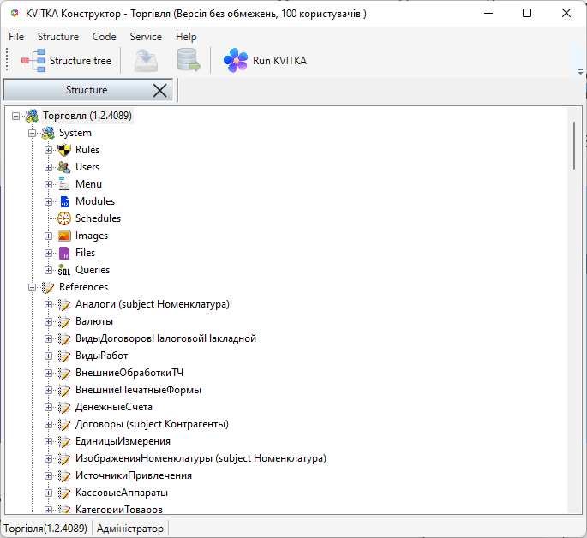This screenshot has width=587, height=538.
Task: Expand the Modules node
Action: (x=48, y=201)
